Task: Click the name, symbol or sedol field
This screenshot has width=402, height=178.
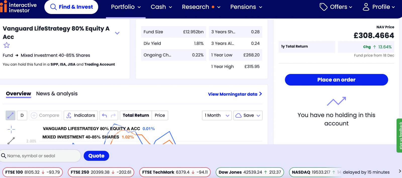Action: tap(40, 156)
